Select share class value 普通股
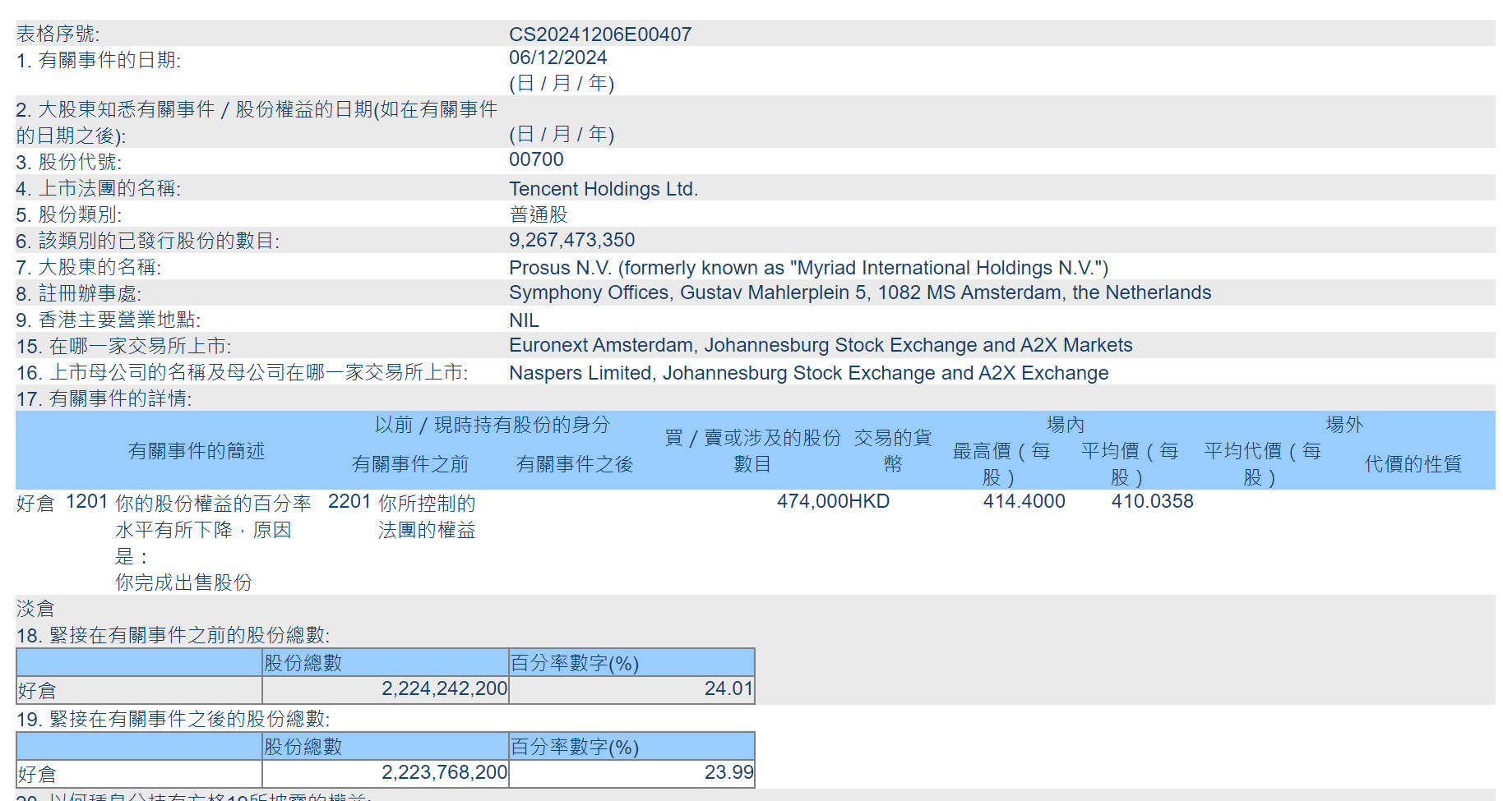The height and width of the screenshot is (801, 1503). click(x=539, y=214)
